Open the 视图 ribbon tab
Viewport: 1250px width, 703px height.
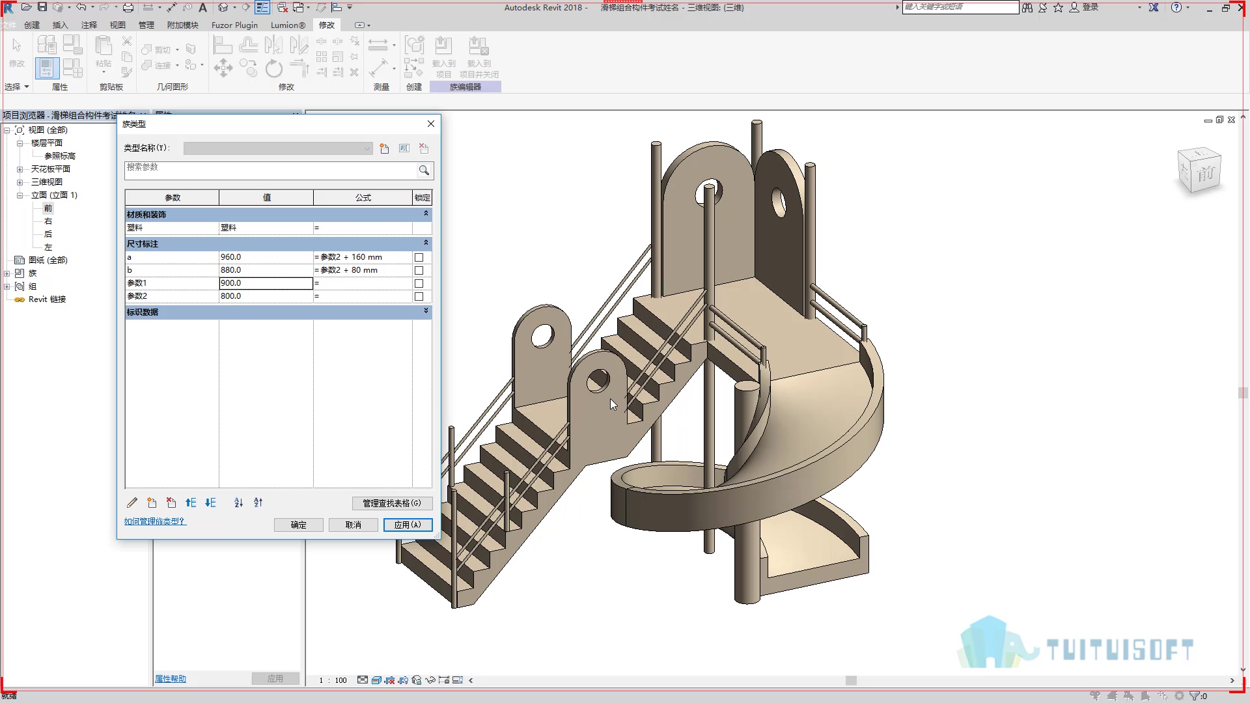point(117,25)
